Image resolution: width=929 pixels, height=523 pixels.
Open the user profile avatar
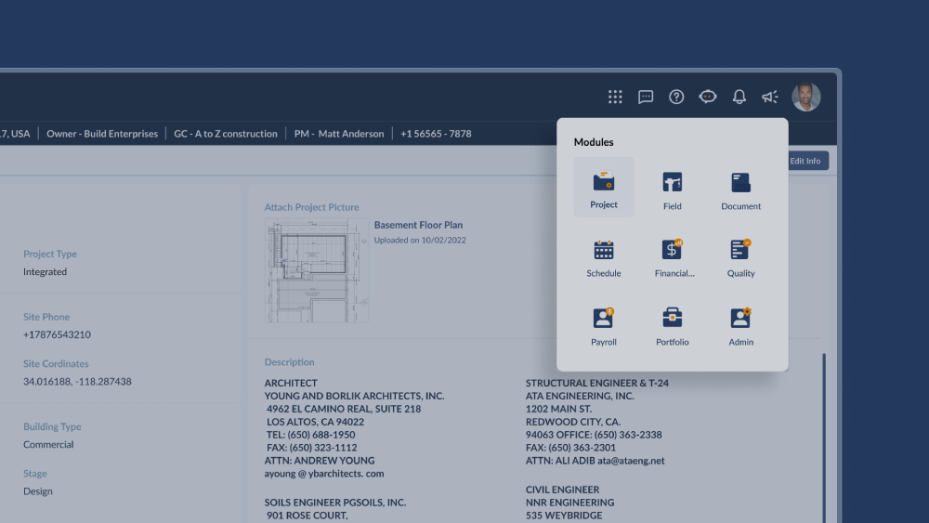(x=805, y=97)
